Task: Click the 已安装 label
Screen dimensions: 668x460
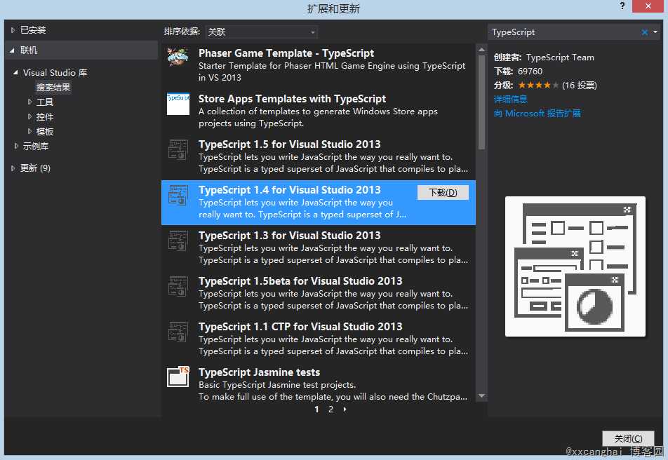Action: point(33,30)
